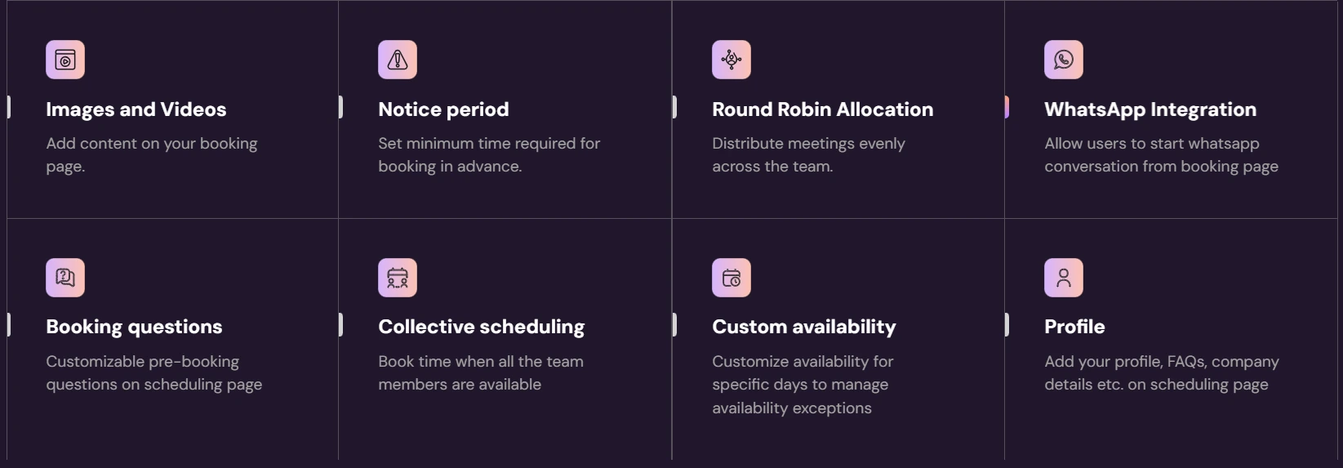This screenshot has width=1343, height=468.
Task: Select the Custom availability title
Action: point(804,327)
